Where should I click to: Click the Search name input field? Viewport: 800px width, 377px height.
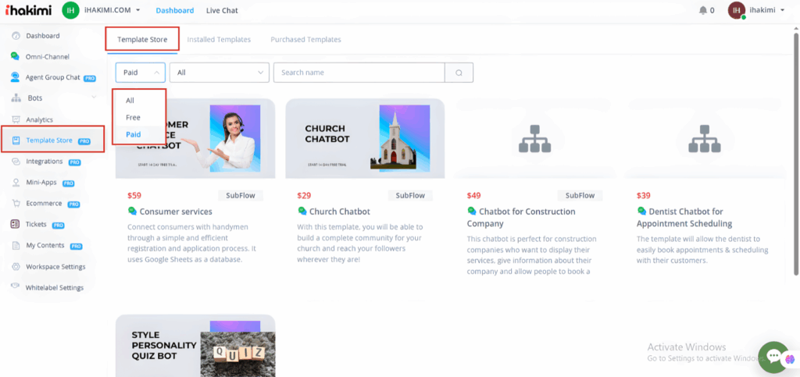359,73
